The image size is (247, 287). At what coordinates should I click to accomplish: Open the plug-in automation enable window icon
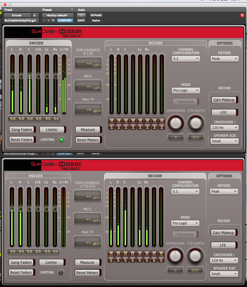[81, 15]
